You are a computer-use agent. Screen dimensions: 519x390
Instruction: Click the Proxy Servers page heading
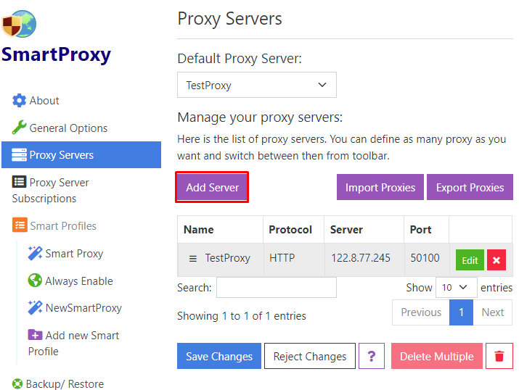[x=229, y=19]
